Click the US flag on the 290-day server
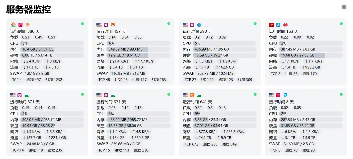353x159 pixels. point(185,24)
